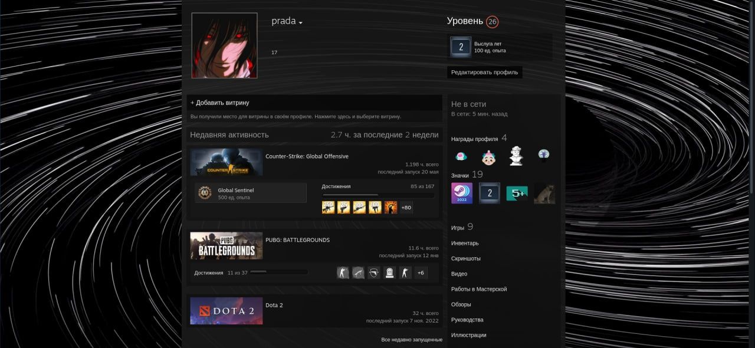Click the green 5+ badge icon
The height and width of the screenshot is (348, 755).
pos(517,193)
